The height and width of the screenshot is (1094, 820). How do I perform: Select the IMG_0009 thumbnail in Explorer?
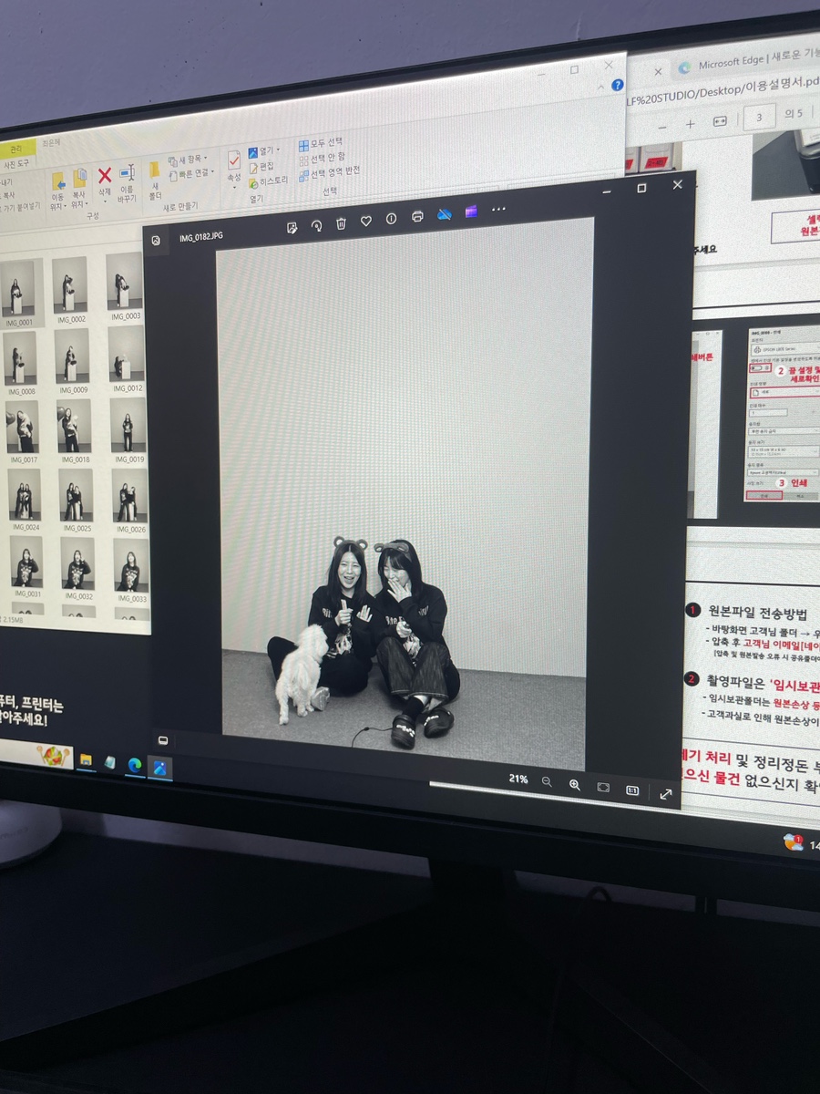coord(72,361)
